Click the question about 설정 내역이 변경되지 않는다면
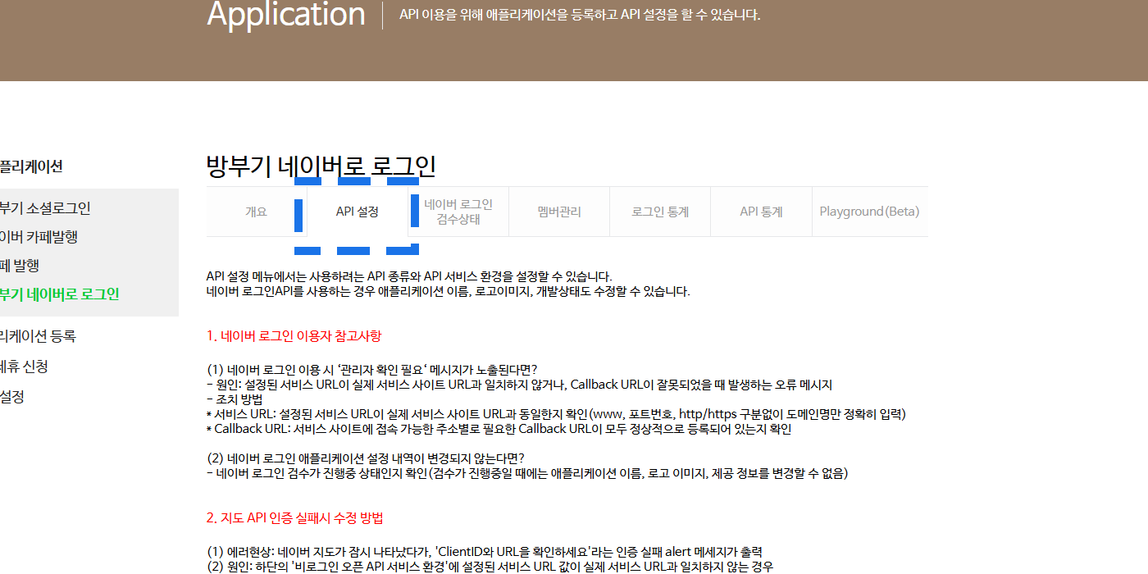1148x574 pixels. 366,458
